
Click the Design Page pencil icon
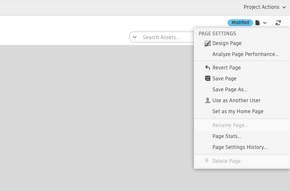click(x=207, y=43)
